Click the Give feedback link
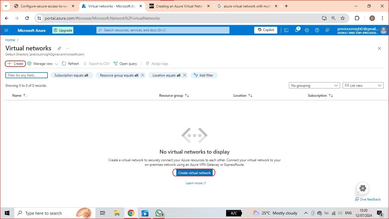 [x=368, y=199]
